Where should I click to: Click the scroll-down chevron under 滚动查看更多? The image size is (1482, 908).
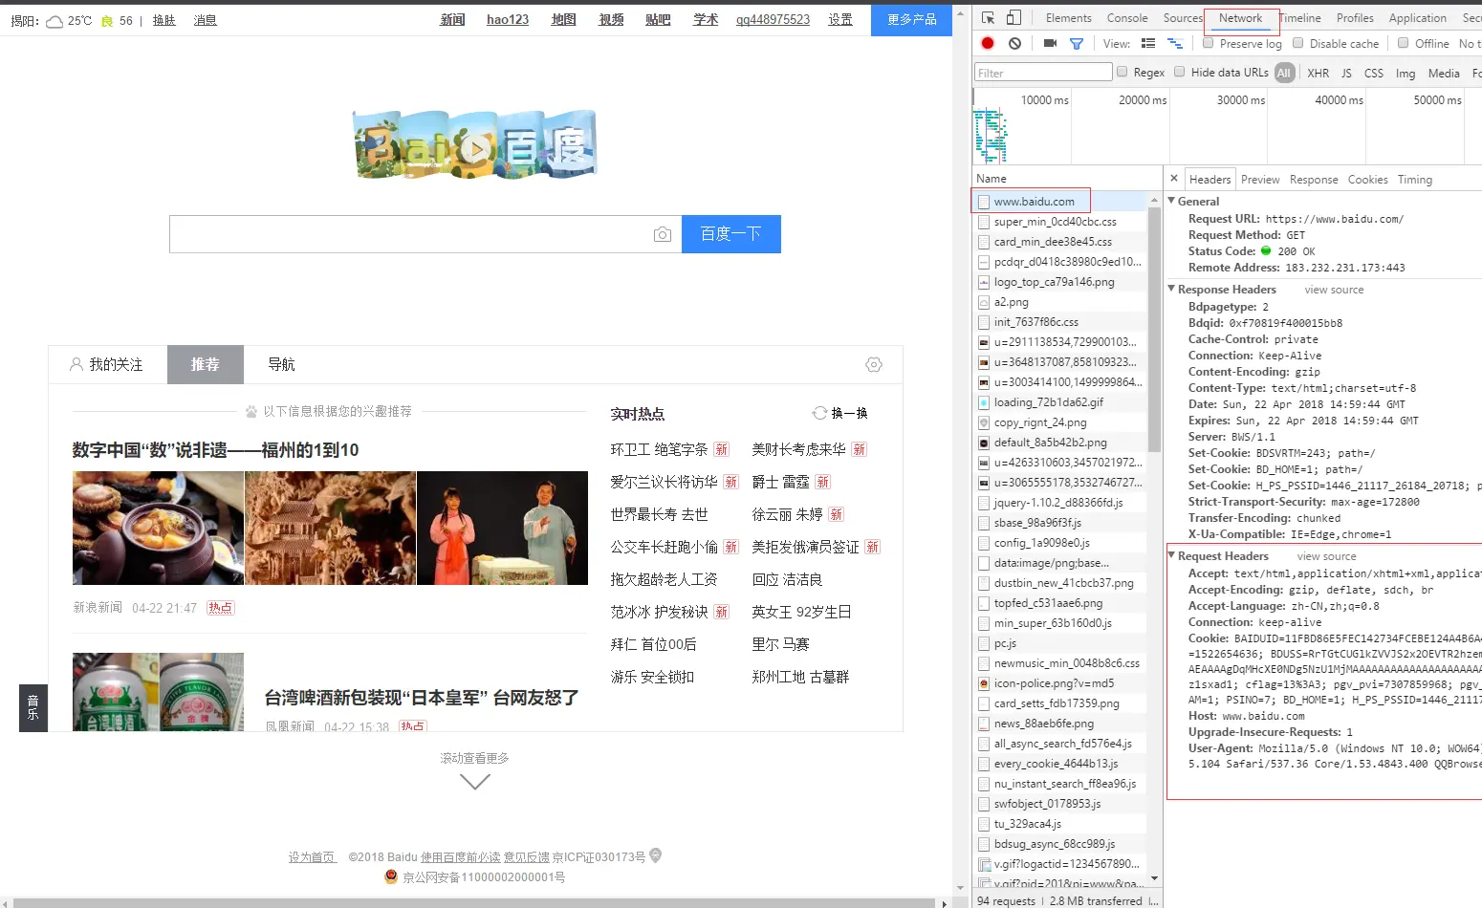click(475, 781)
